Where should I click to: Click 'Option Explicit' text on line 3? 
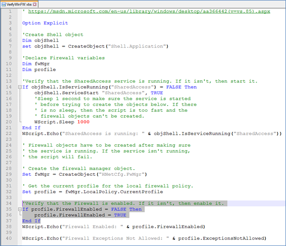[x=45, y=23]
